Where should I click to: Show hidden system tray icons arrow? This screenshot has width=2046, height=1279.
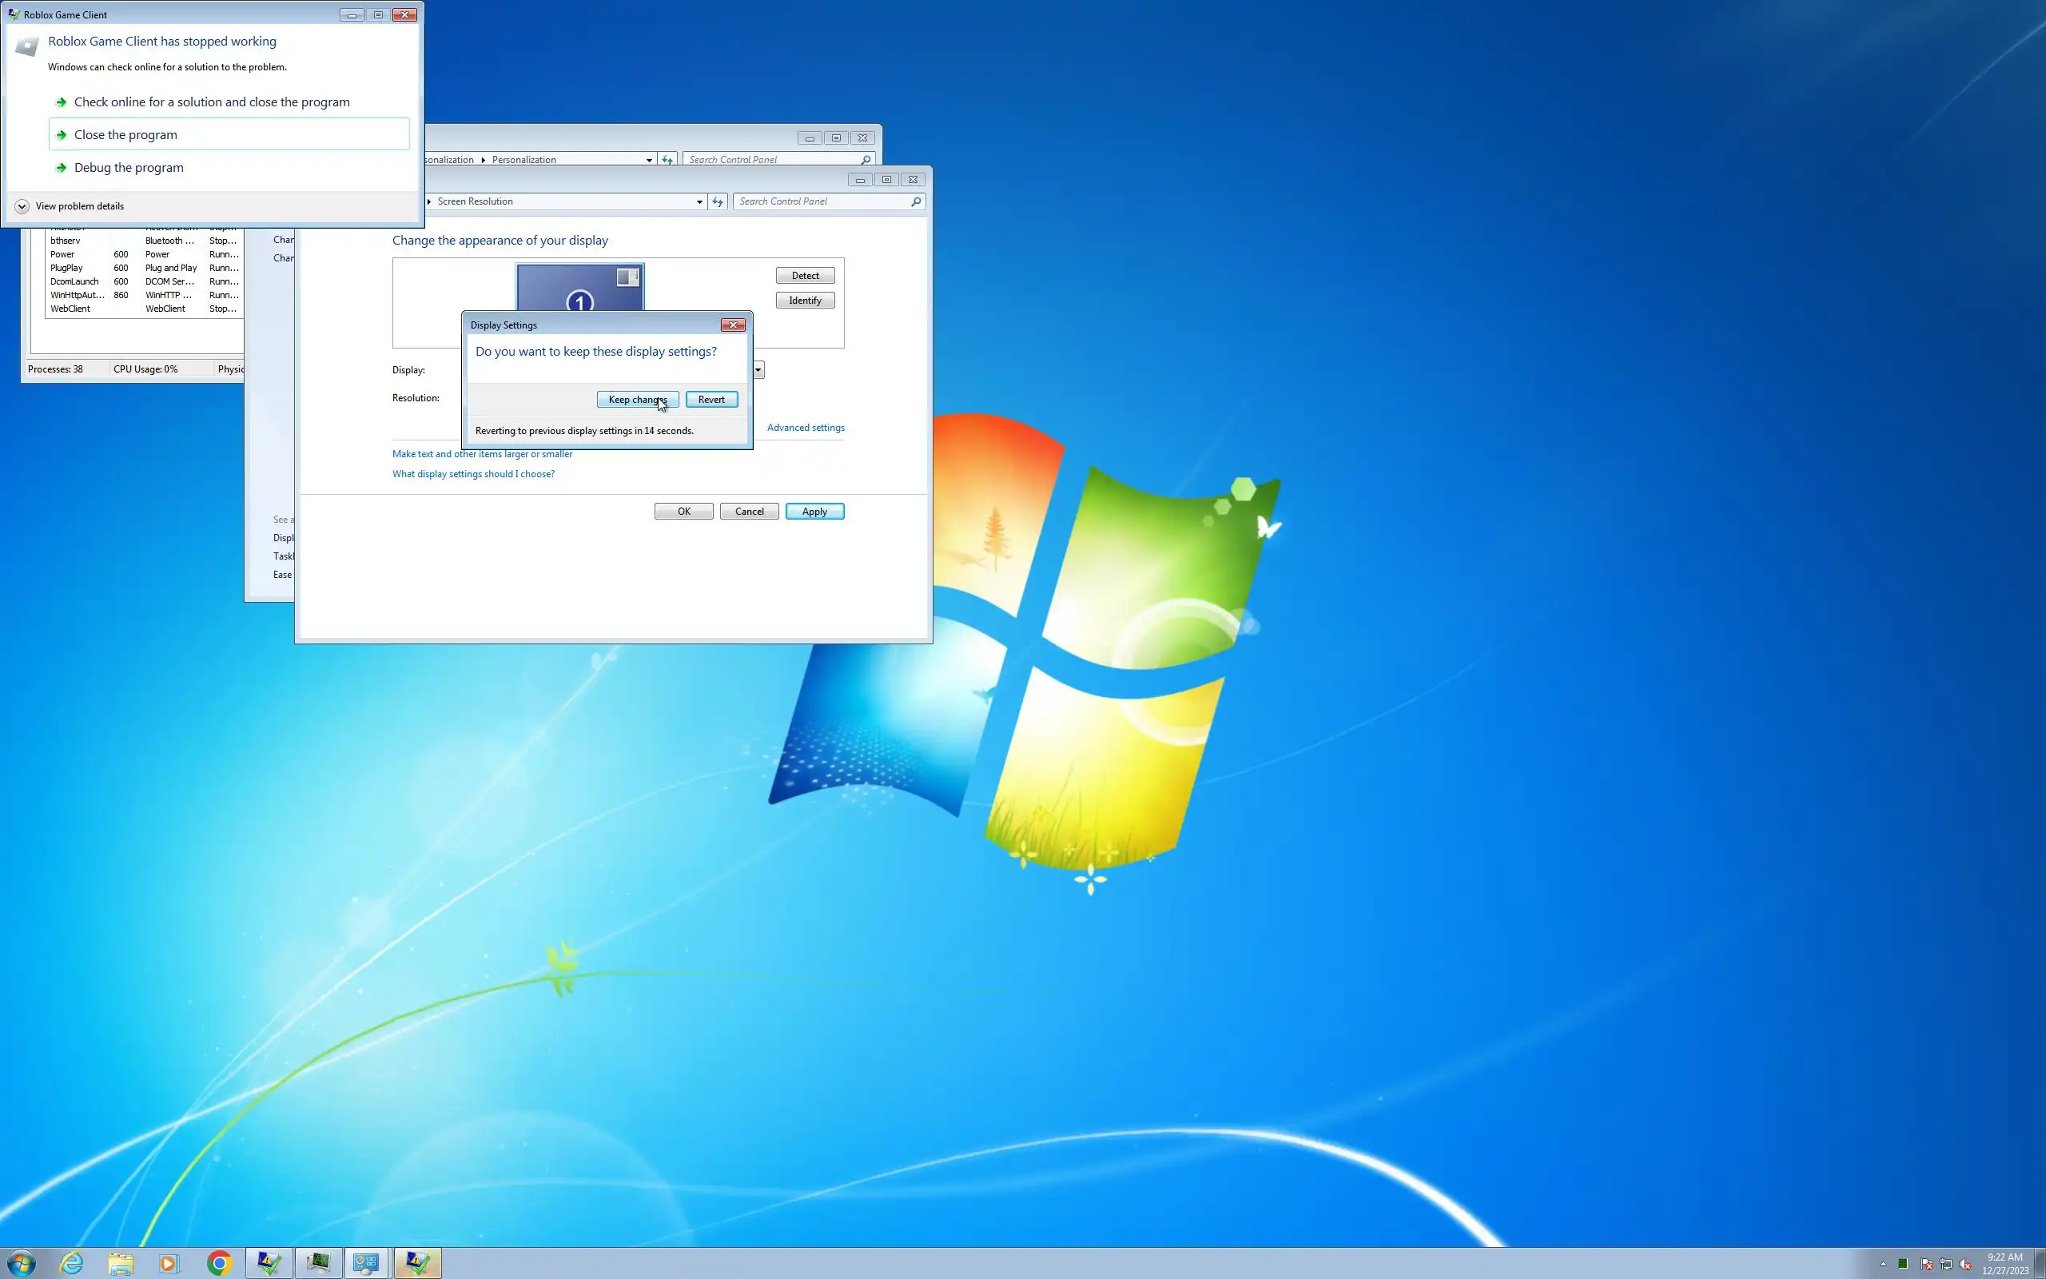pyautogui.click(x=1883, y=1265)
